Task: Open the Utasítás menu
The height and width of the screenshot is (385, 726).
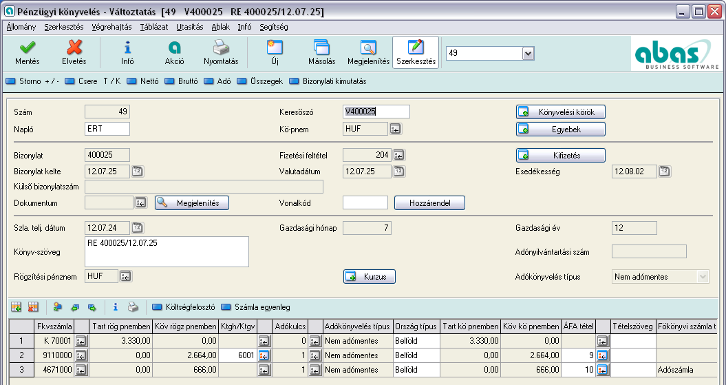Action: pos(190,27)
